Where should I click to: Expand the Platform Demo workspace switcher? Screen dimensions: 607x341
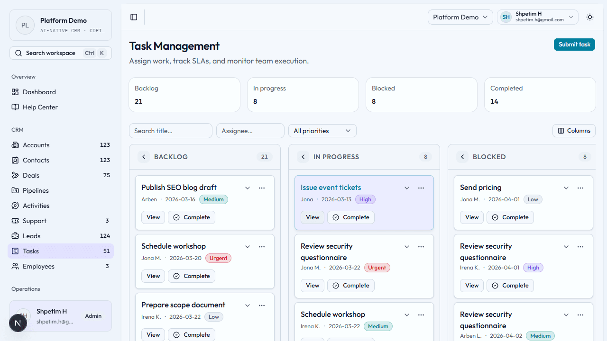point(460,17)
